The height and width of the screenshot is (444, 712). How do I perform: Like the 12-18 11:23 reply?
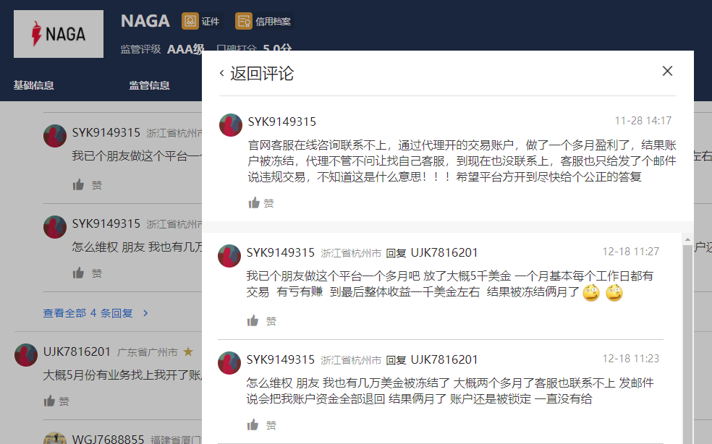coord(253,425)
